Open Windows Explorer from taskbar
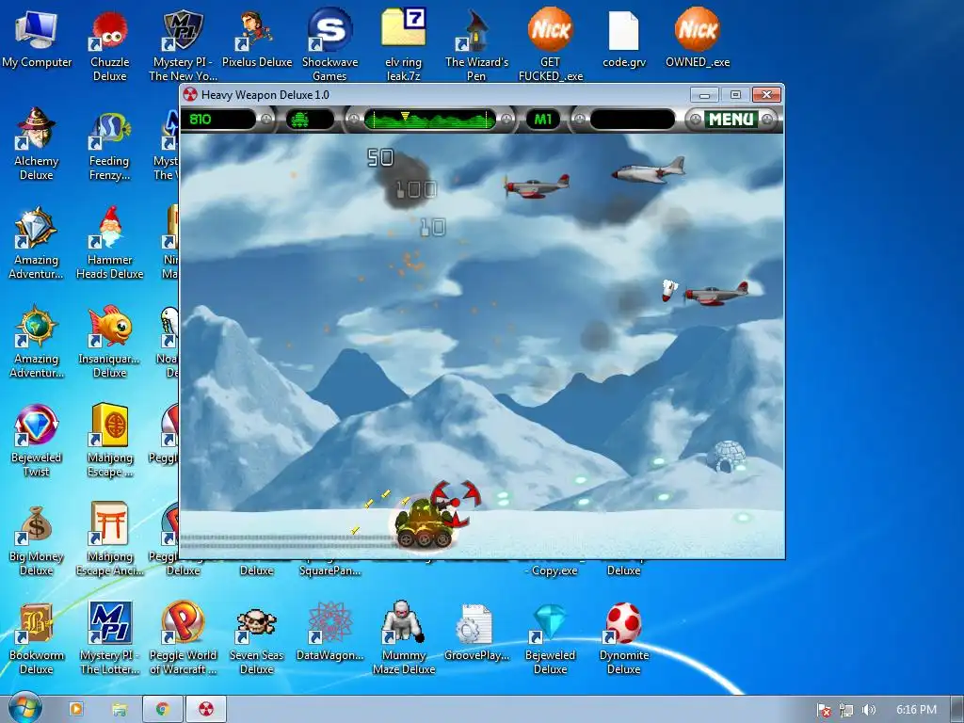 click(x=120, y=710)
